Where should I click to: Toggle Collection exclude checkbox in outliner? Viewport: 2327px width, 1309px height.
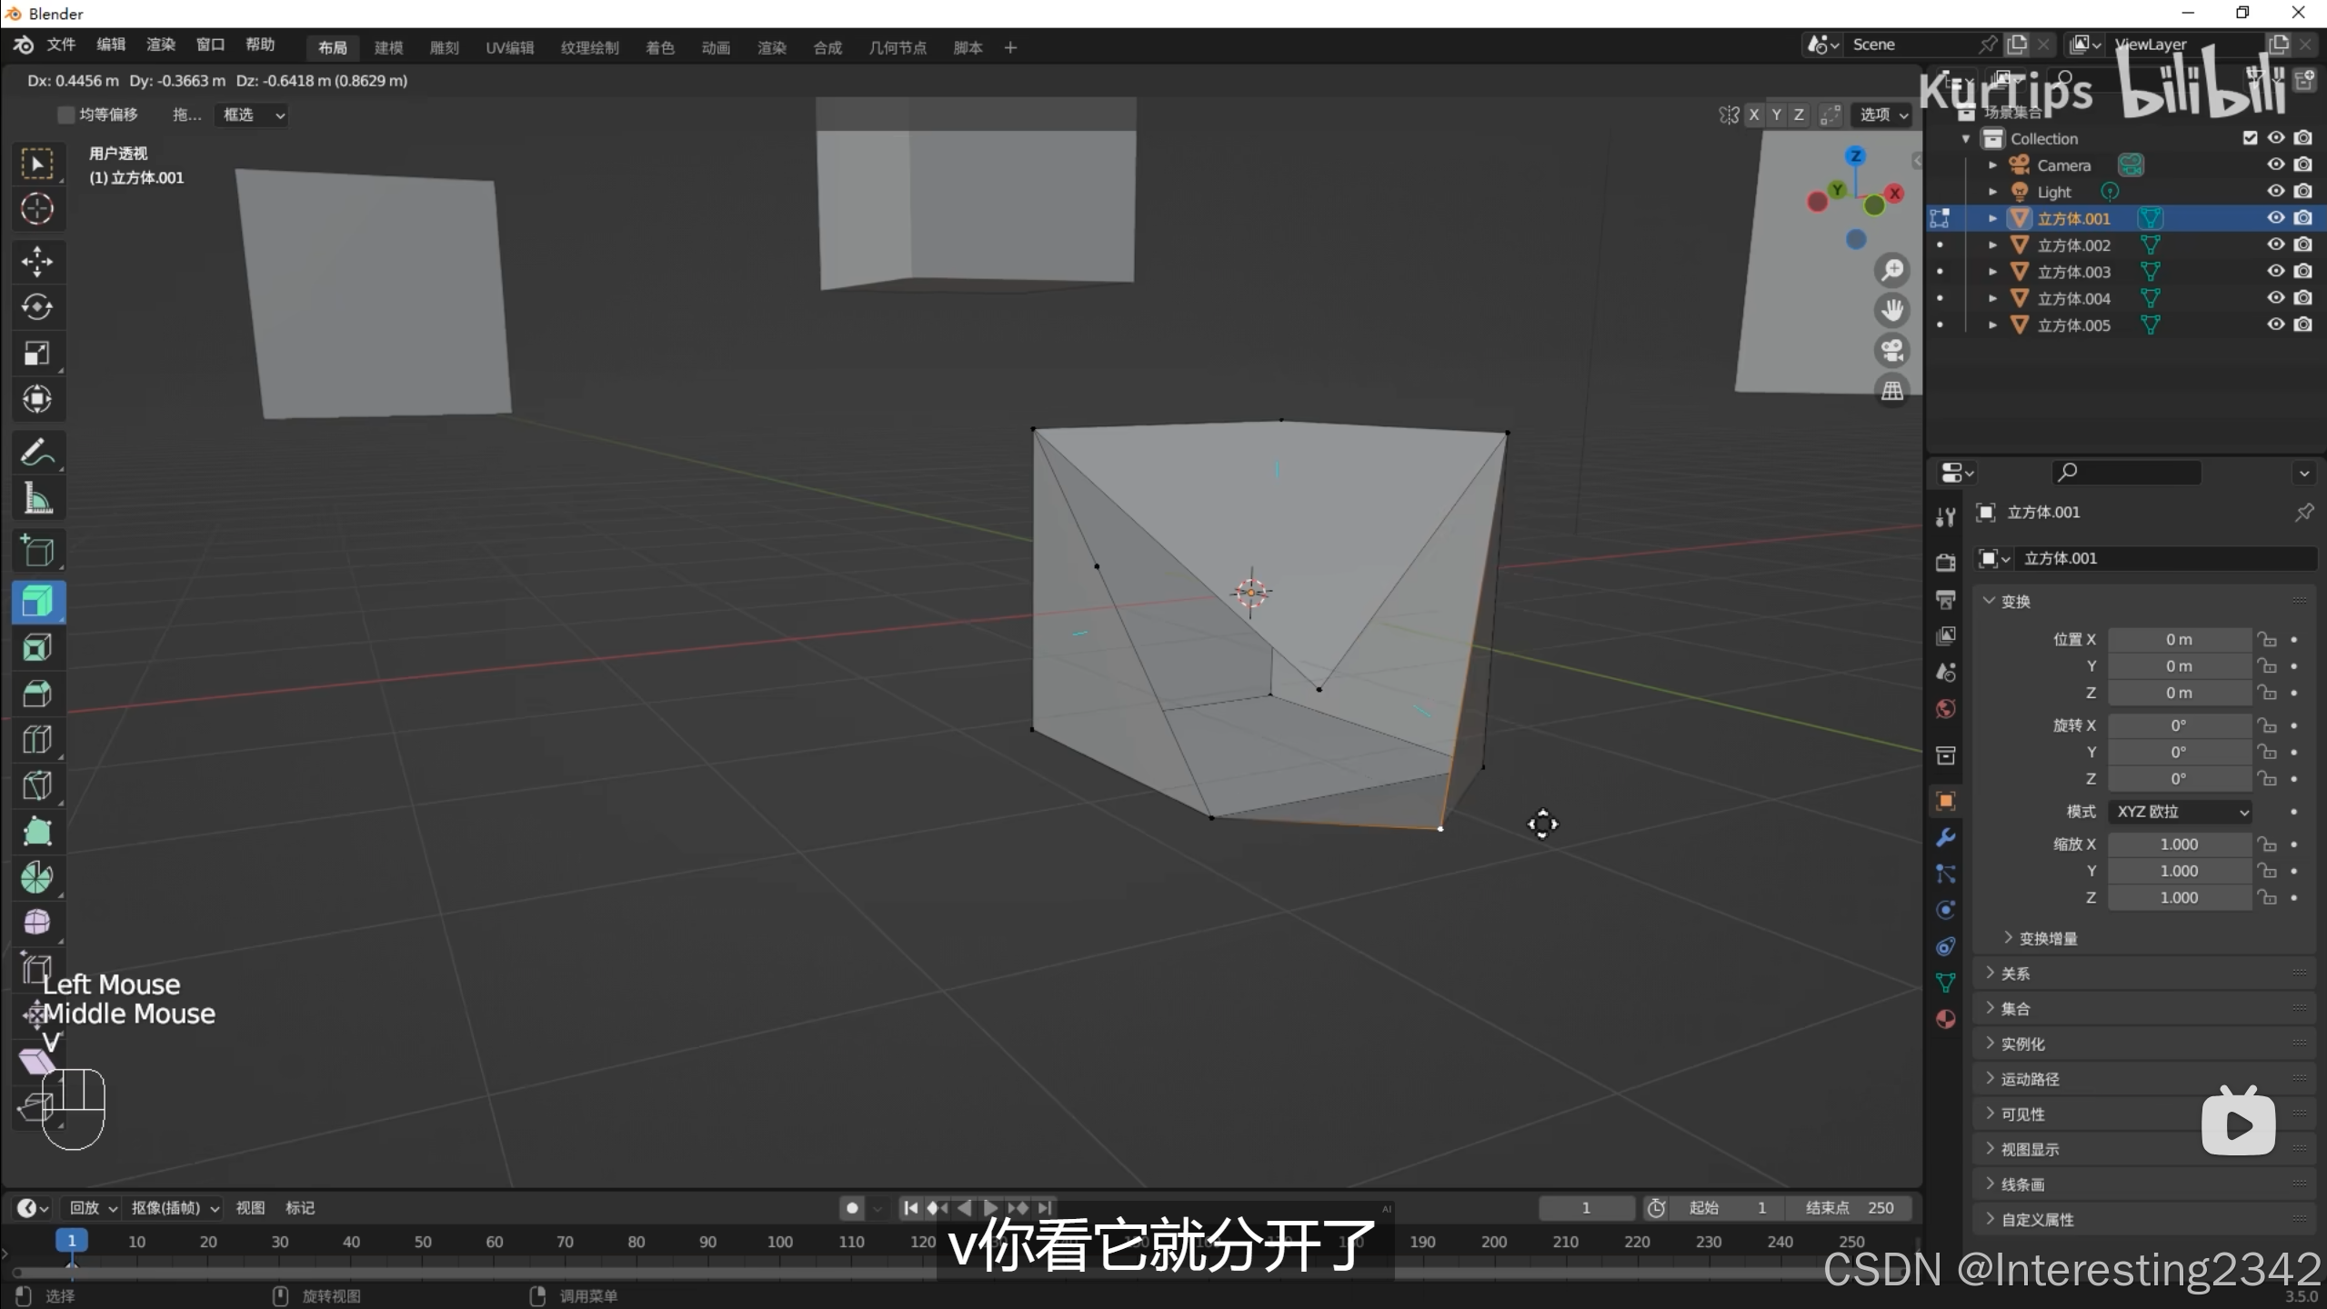(x=2250, y=138)
